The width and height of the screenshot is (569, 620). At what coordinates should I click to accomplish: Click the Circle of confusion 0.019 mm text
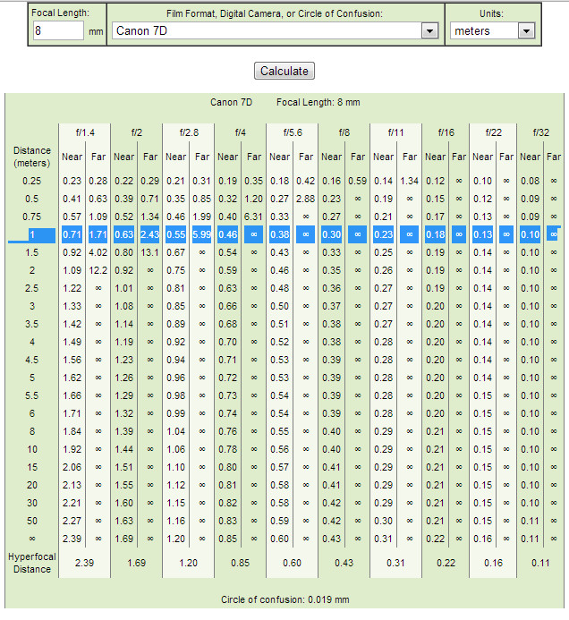pyautogui.click(x=285, y=599)
